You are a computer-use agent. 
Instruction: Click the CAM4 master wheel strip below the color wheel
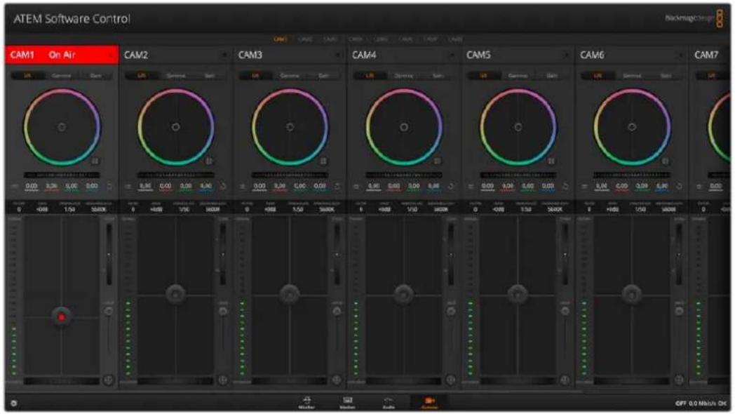[403, 175]
